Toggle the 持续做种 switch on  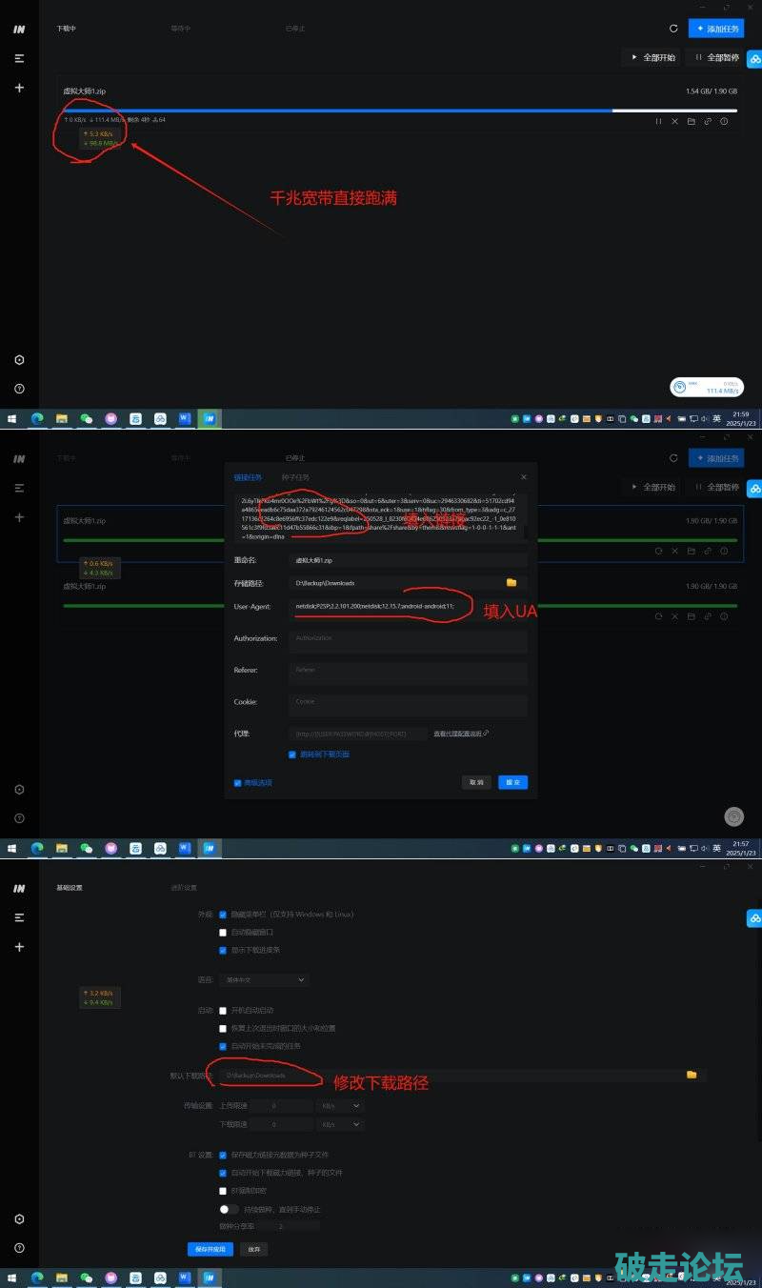(228, 1209)
